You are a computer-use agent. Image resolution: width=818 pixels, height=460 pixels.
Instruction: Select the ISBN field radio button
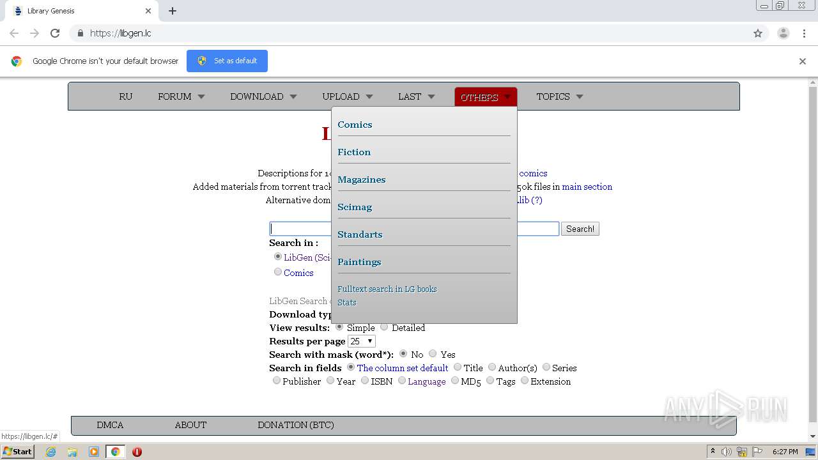(x=365, y=380)
